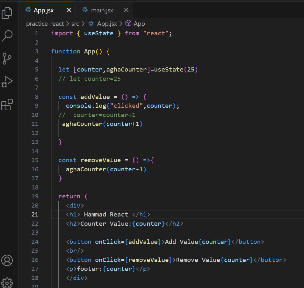Open the Accounts icon in activity bar

(7, 260)
